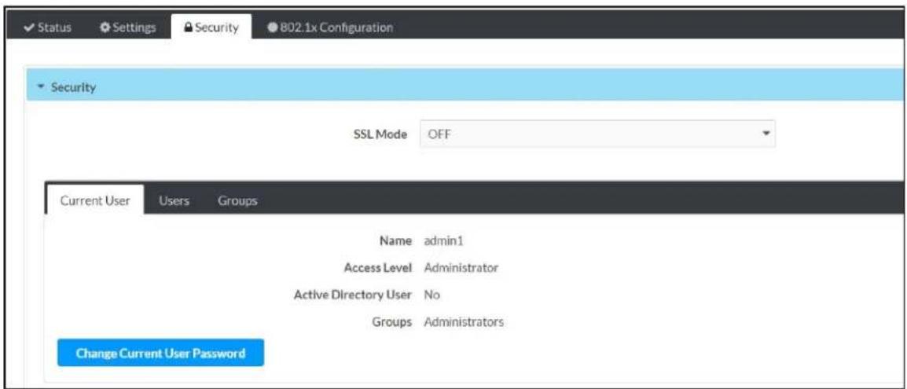
Task: Click the gear icon on Settings tab
Action: click(105, 28)
